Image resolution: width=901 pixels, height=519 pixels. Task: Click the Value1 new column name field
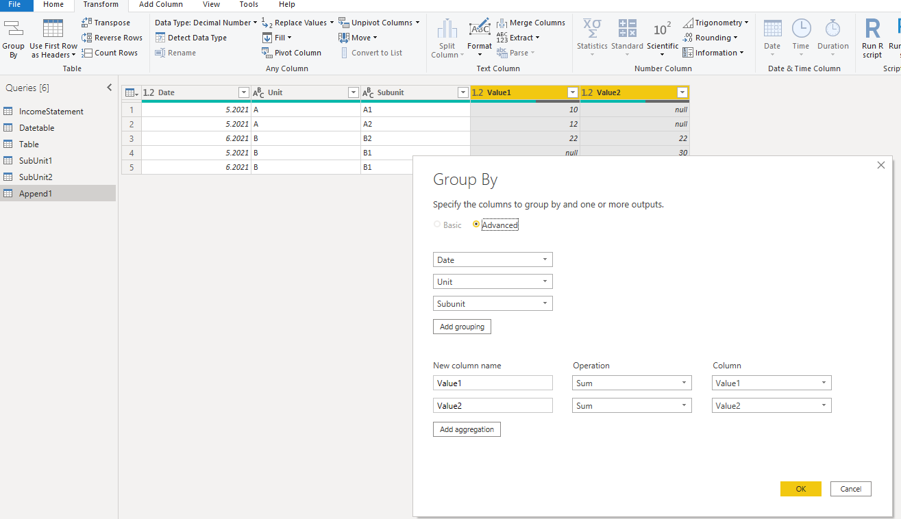click(493, 383)
